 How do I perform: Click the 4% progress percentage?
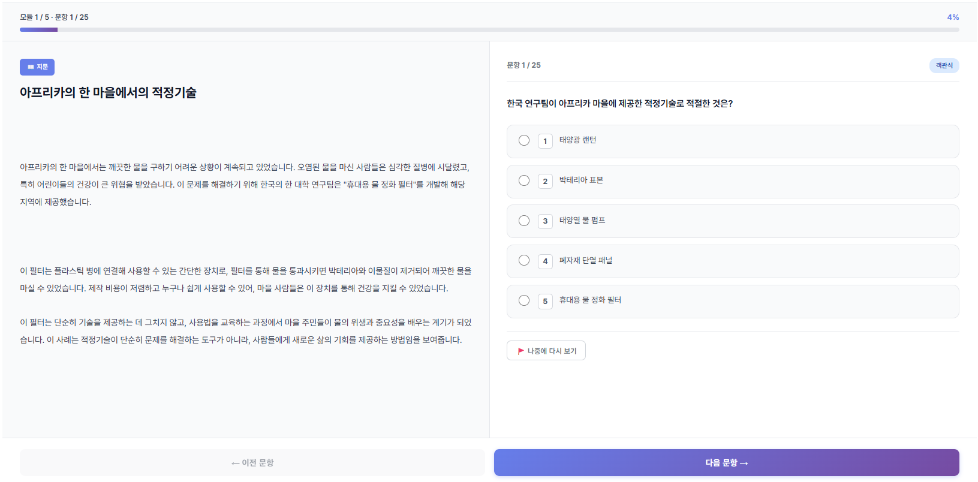click(x=953, y=17)
